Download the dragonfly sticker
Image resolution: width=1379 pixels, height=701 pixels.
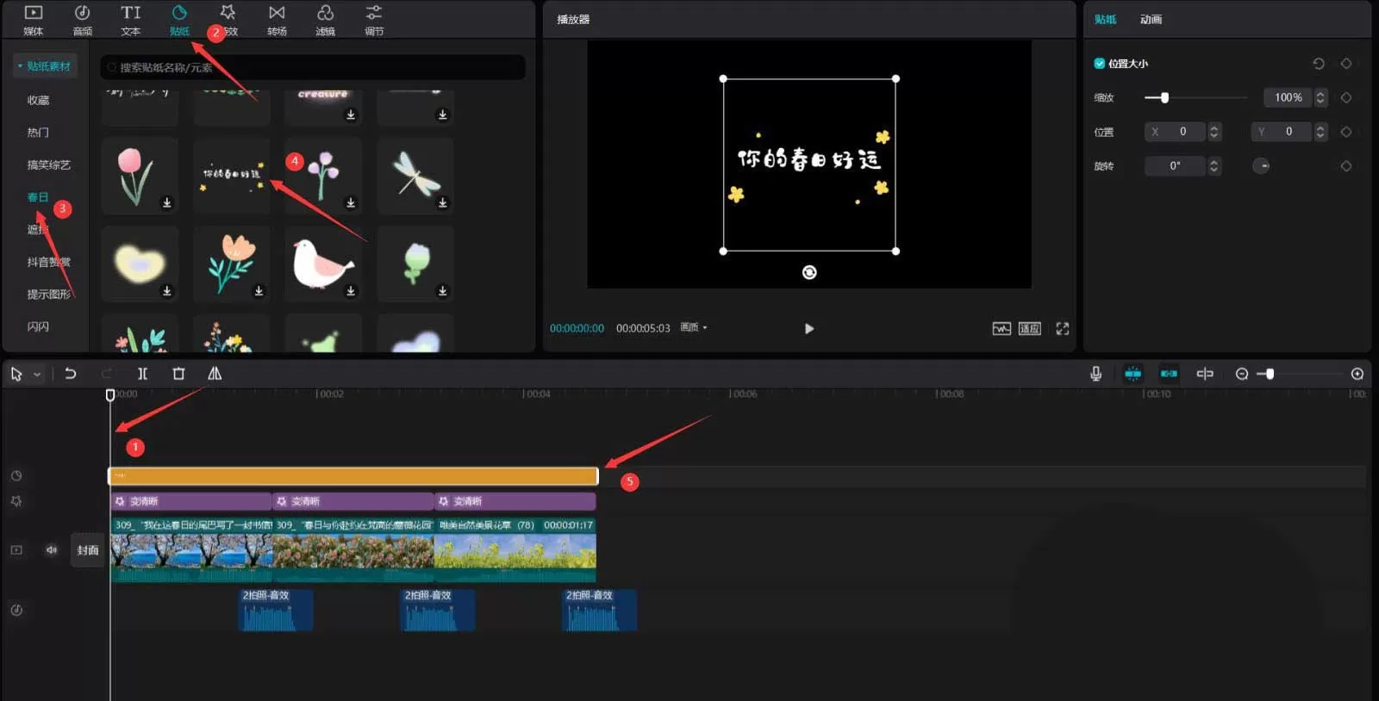click(442, 203)
